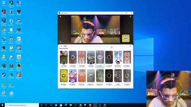This screenshot has height=107, width=191.
Task: Open Epic Games Launcher shortcut
Action: 4,22
